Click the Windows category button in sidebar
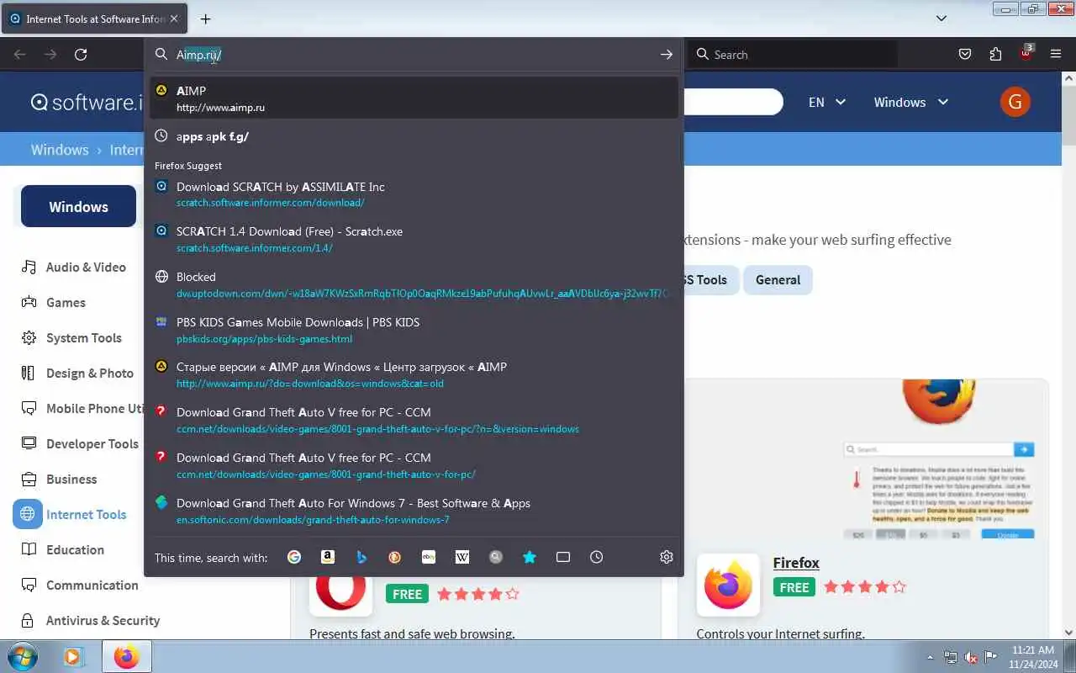The width and height of the screenshot is (1076, 673). pyautogui.click(x=78, y=206)
